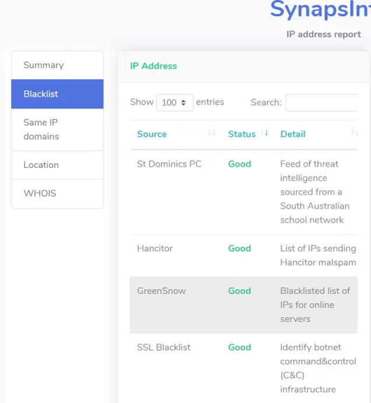The image size is (371, 403).
Task: Select the Hancitor source row
Action: point(155,248)
